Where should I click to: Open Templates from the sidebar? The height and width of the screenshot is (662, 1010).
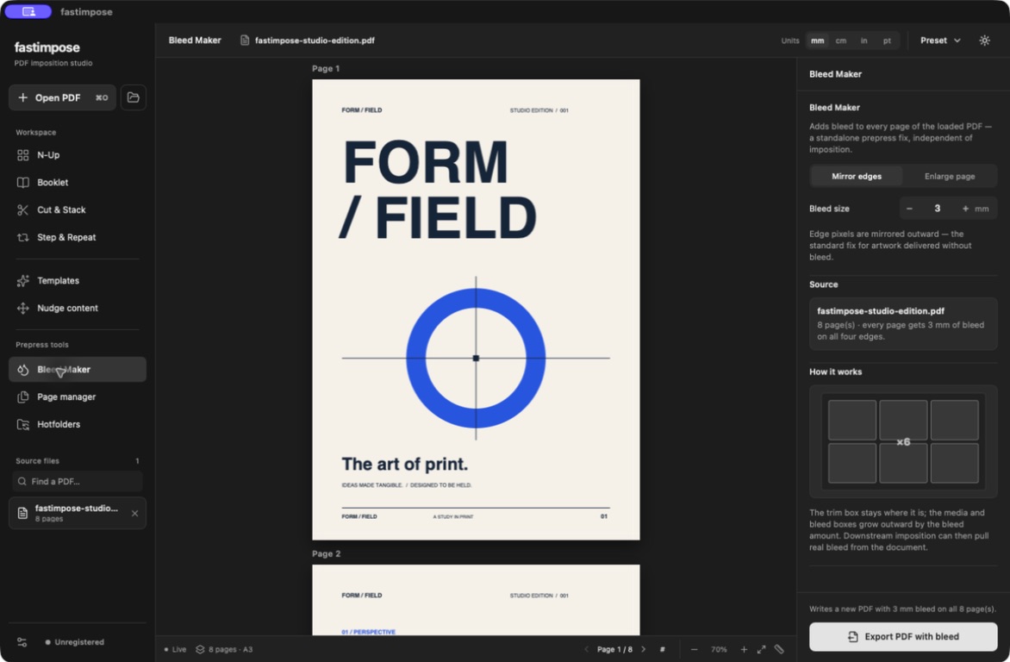click(x=78, y=280)
